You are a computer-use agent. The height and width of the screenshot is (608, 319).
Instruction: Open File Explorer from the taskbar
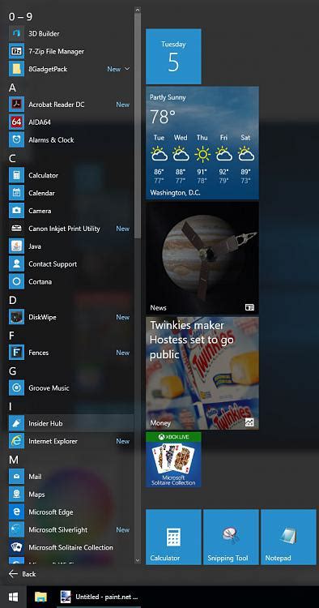tap(40, 597)
